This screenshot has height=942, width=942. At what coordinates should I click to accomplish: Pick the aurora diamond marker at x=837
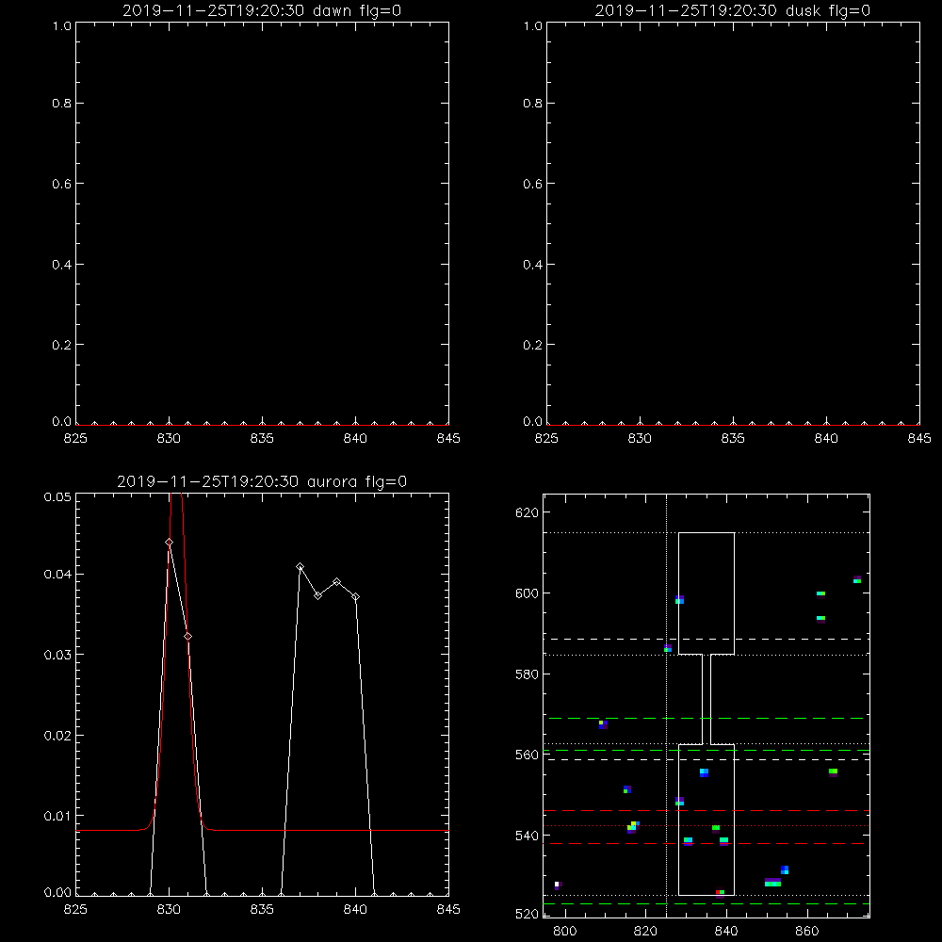[x=300, y=566]
